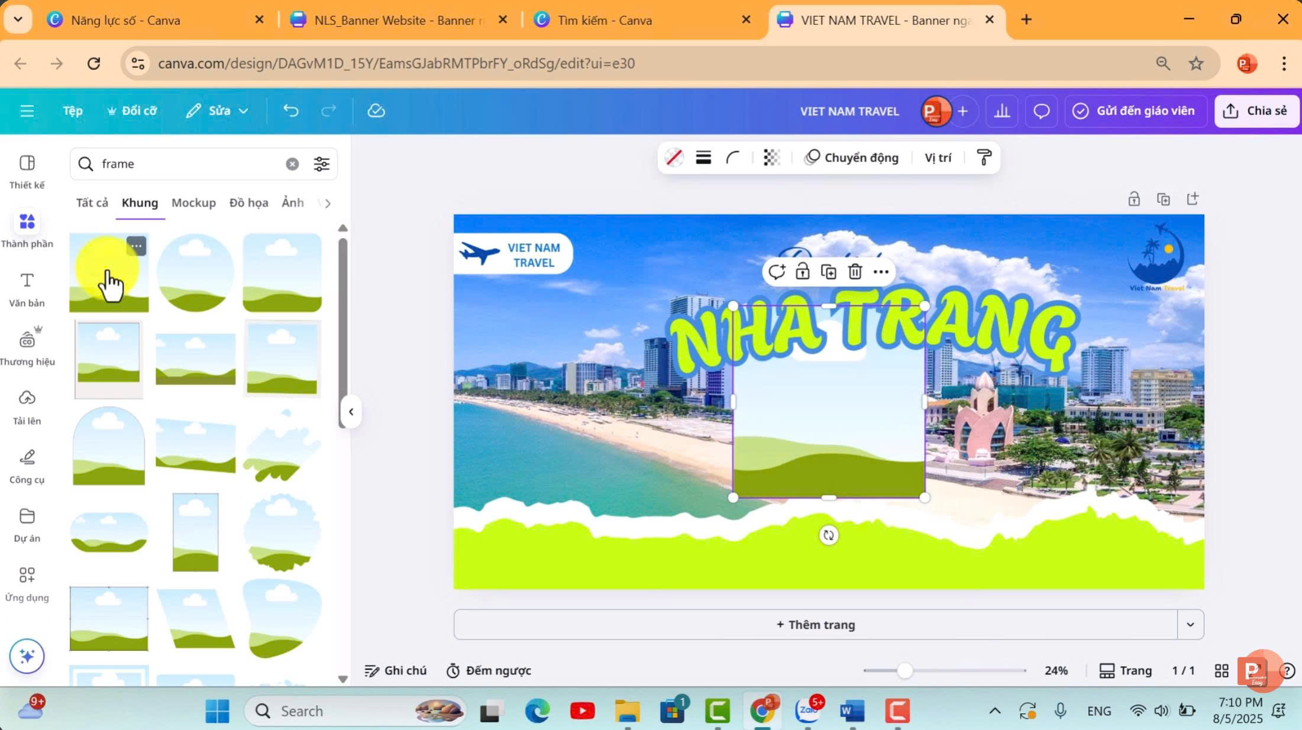This screenshot has width=1302, height=730.
Task: Open Canva AI sparkle assistant button
Action: click(x=27, y=656)
